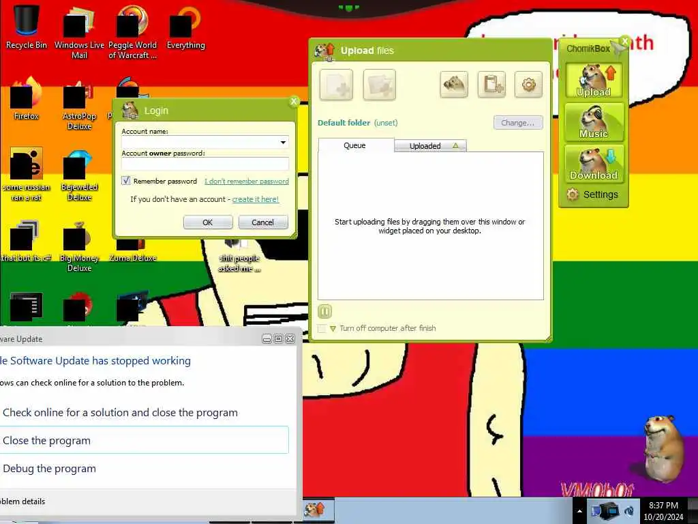This screenshot has width=698, height=524.
Task: Select 'shit people asked me' desktop icon
Action: 239,255
